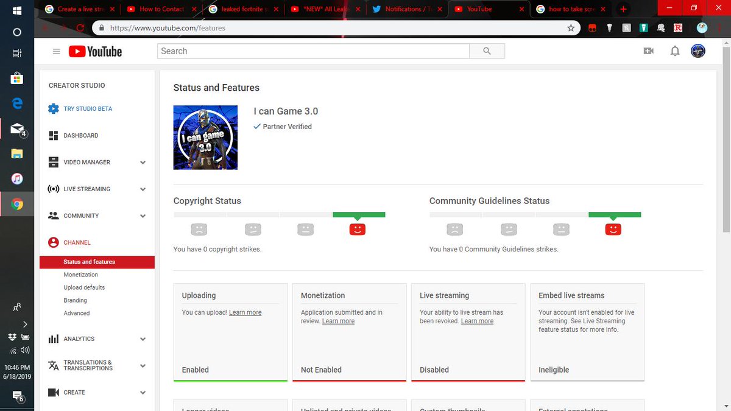Open Monetization in the Channel menu

[81, 275]
